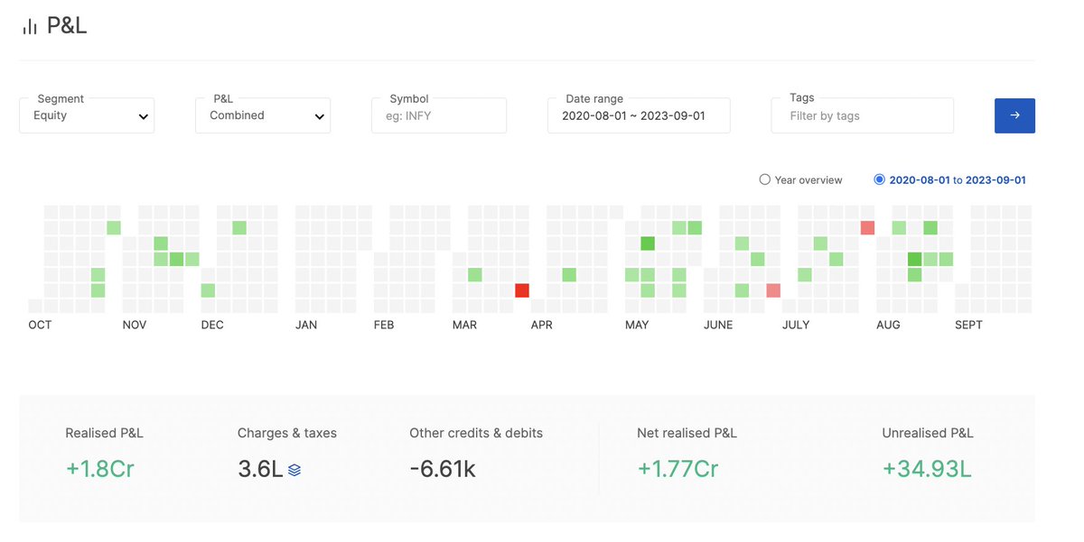
Task: Click the NOV month label
Action: point(135,325)
